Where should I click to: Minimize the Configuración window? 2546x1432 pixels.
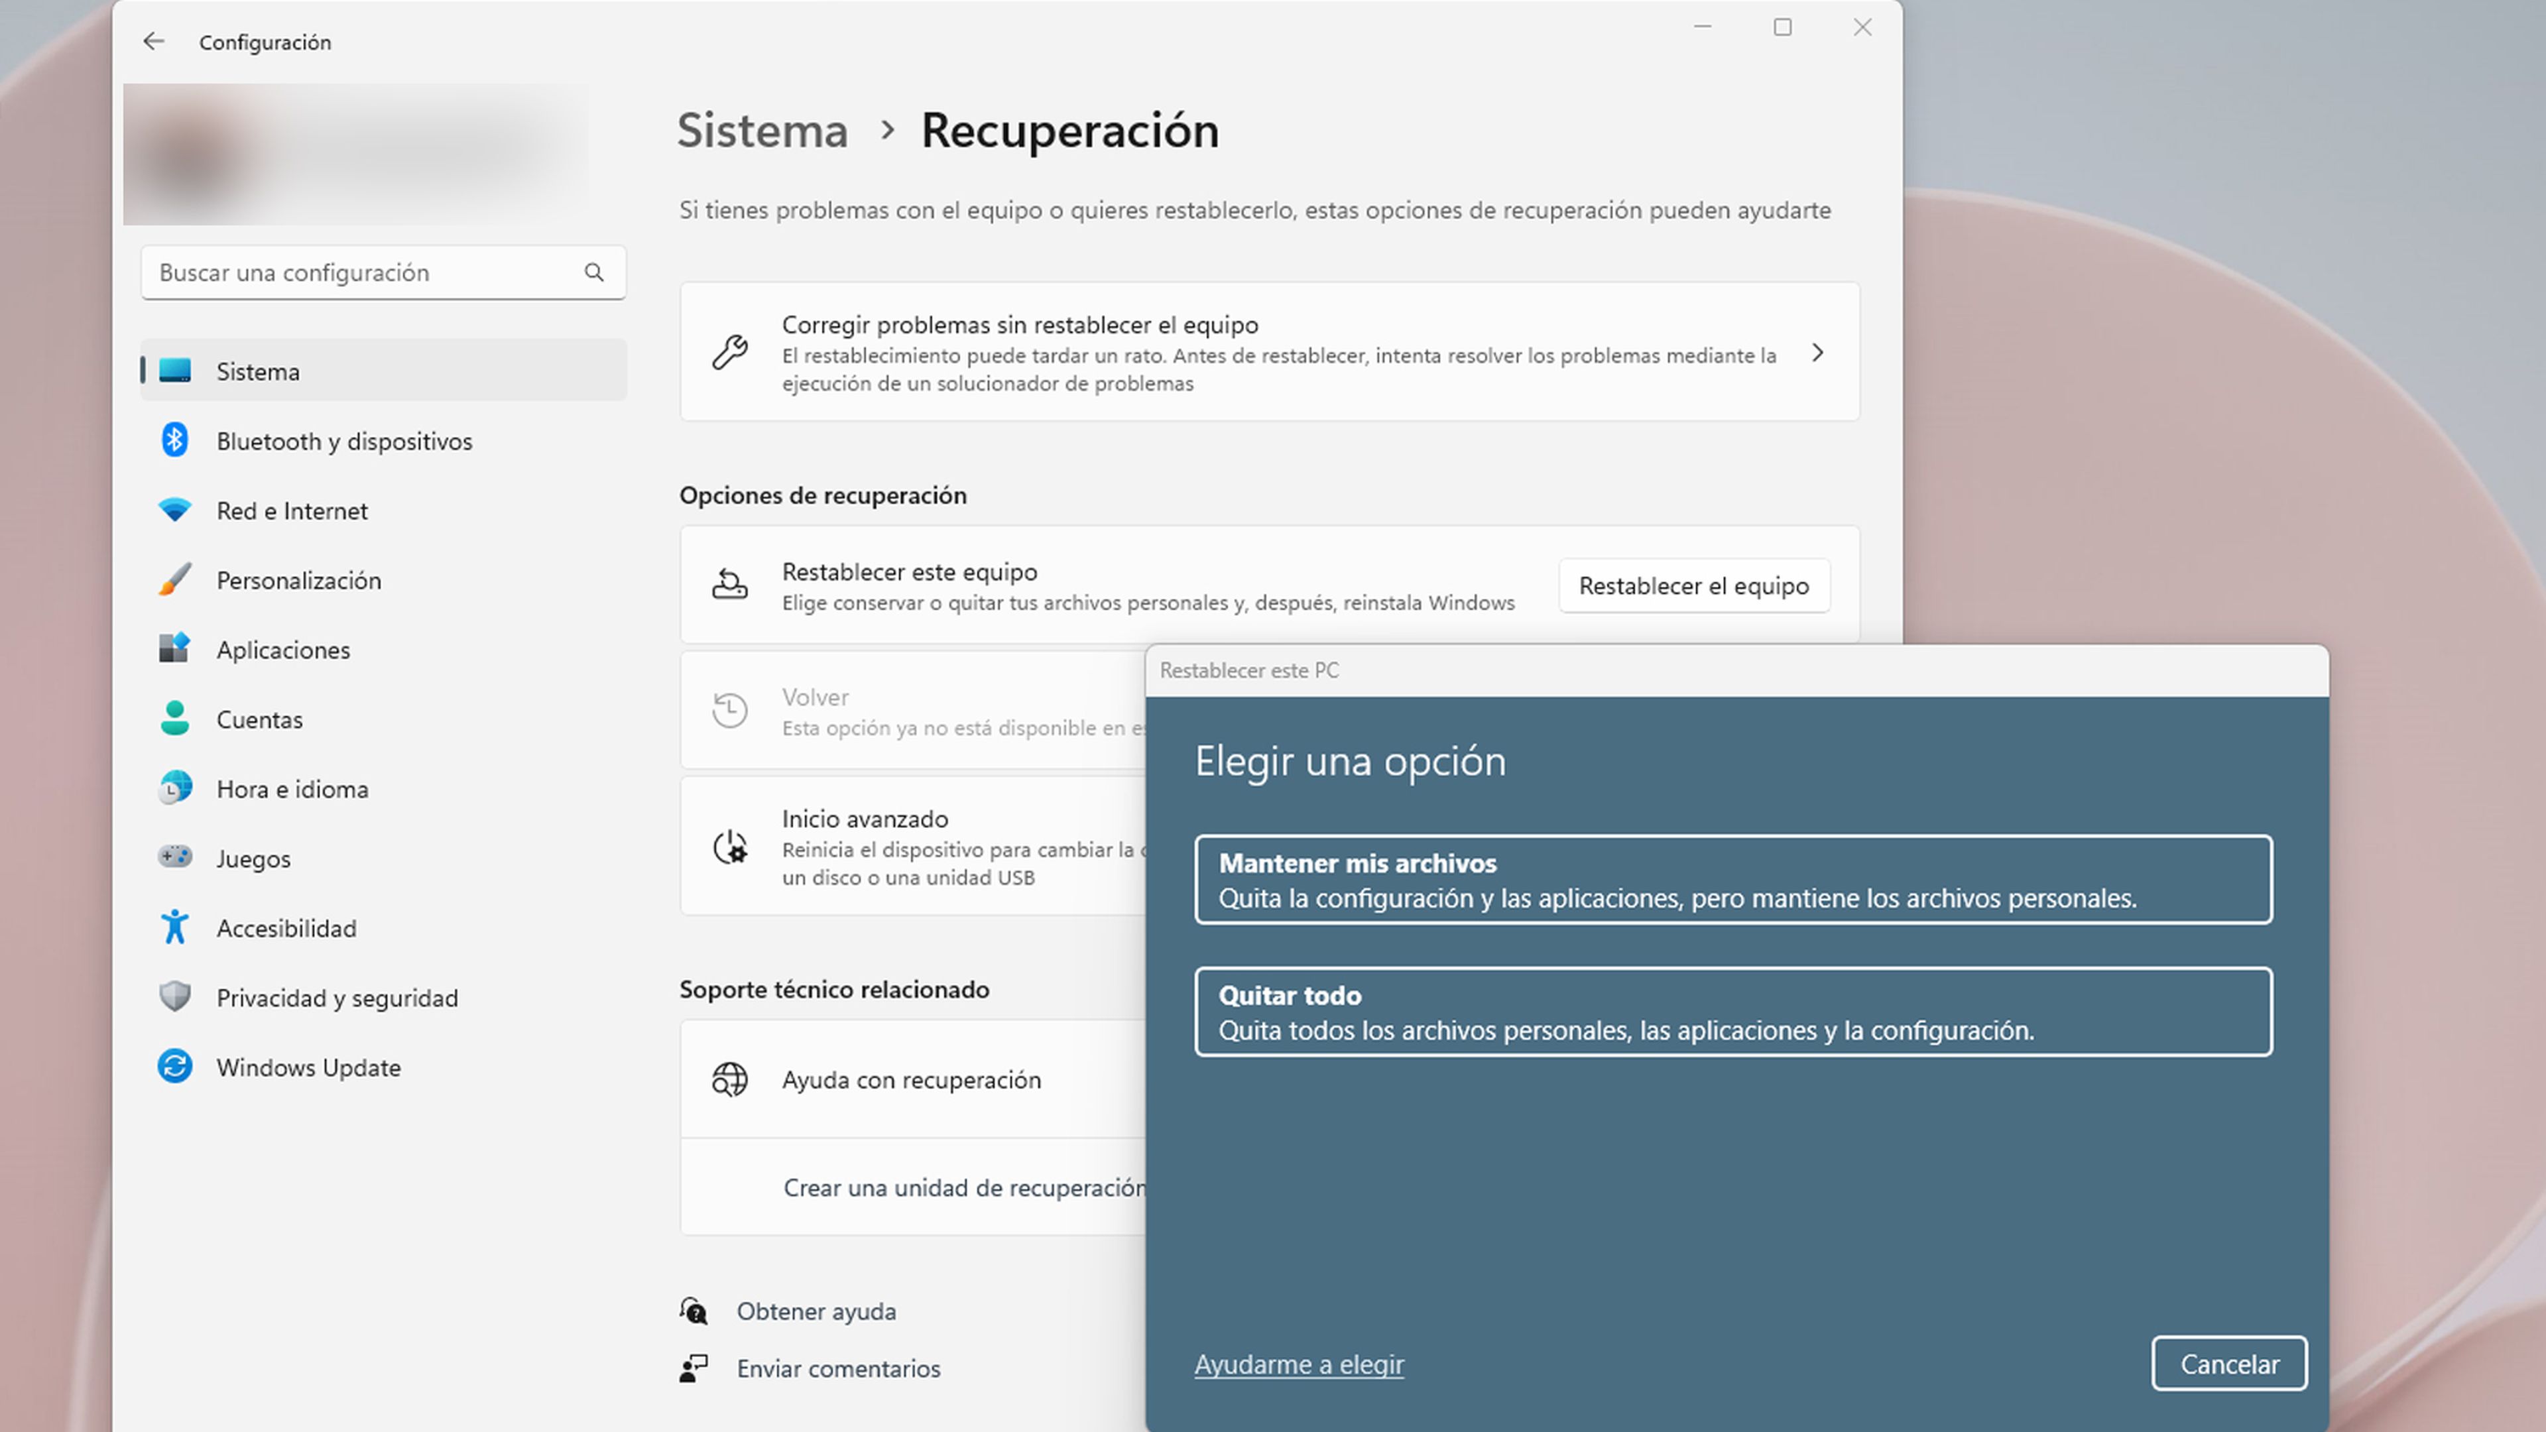tap(1702, 27)
